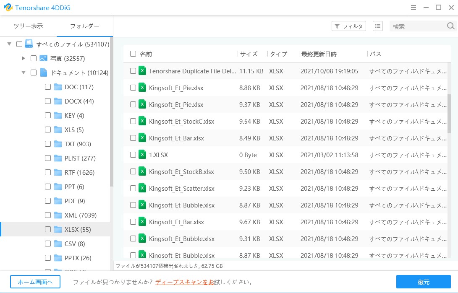Click the TXT folder icon

(x=58, y=144)
